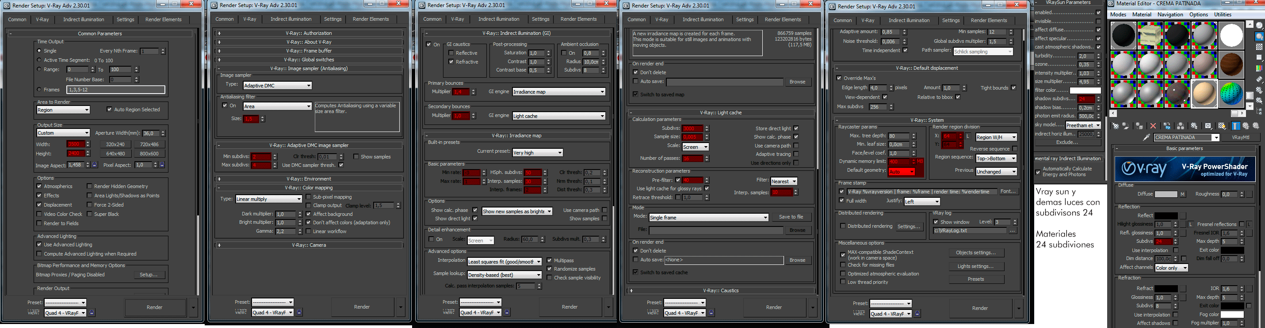Screen dimensions: 1265x328
Task: Open Modes menu in Material Editor
Action: (1118, 15)
